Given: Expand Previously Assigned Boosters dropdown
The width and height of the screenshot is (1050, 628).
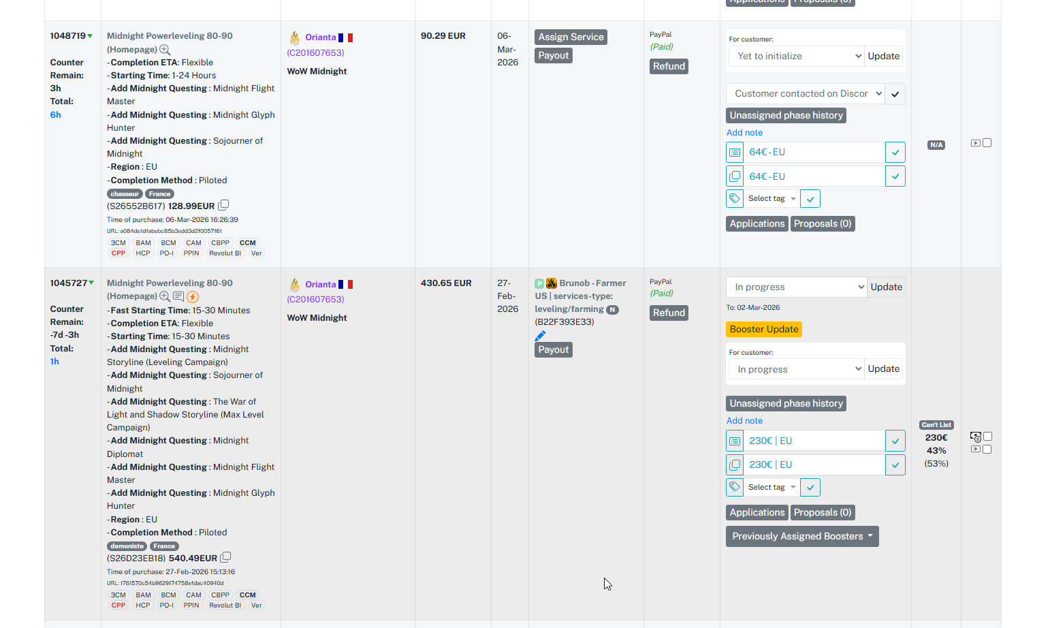Looking at the screenshot, I should click(802, 537).
